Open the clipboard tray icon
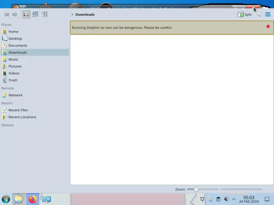The height and width of the screenshot is (205, 274). coord(218,199)
